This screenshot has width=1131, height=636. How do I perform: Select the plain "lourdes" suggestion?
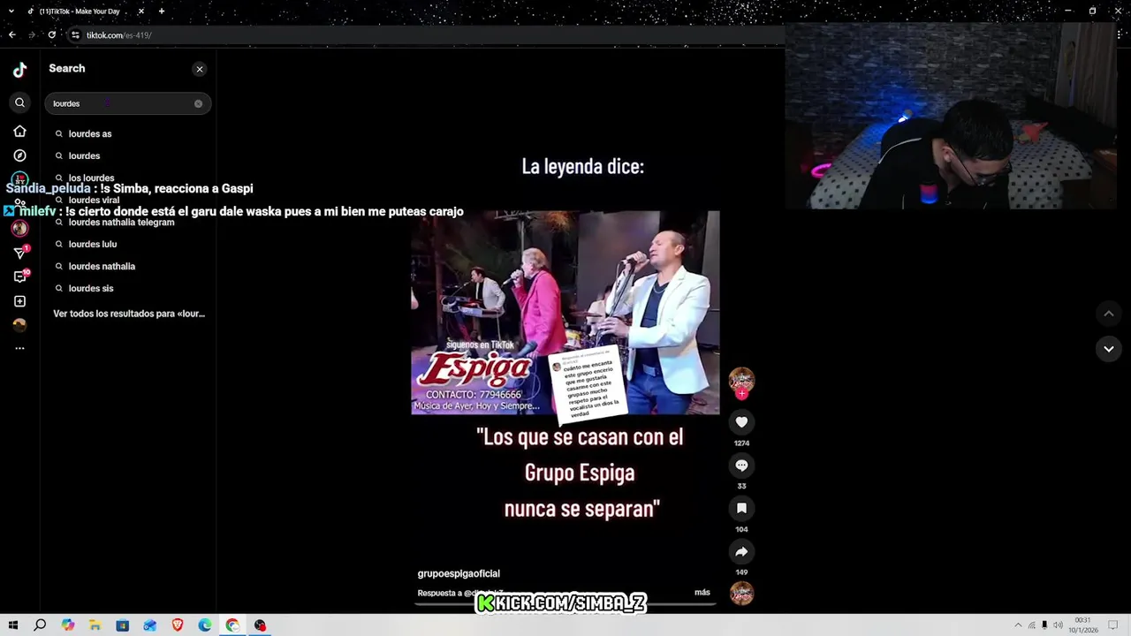click(85, 155)
